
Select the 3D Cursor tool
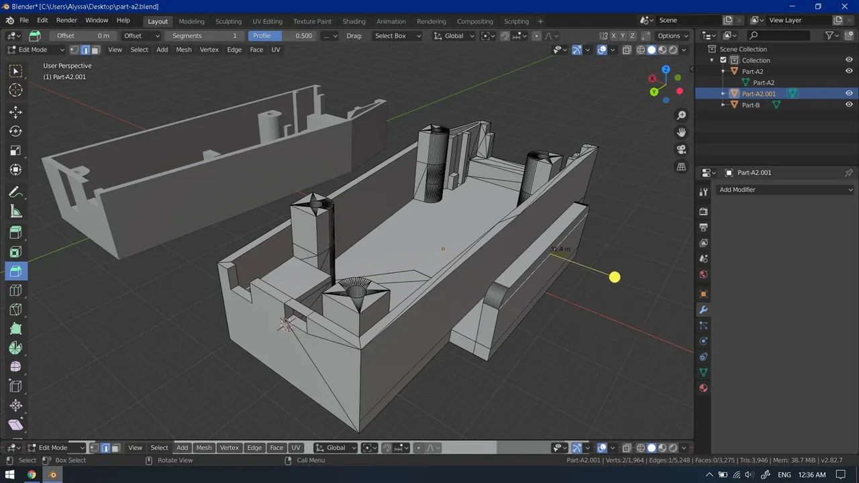pos(16,91)
